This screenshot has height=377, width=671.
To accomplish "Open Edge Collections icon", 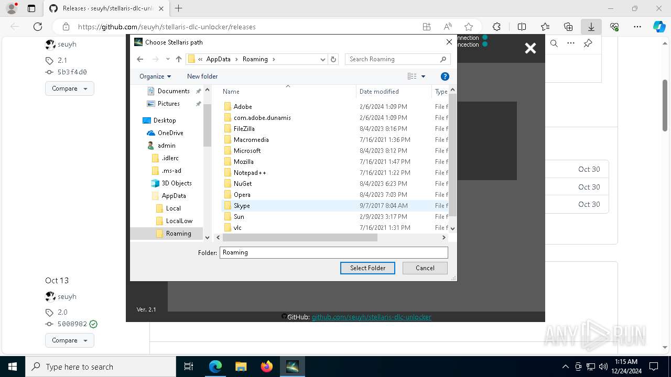I will coord(568,27).
